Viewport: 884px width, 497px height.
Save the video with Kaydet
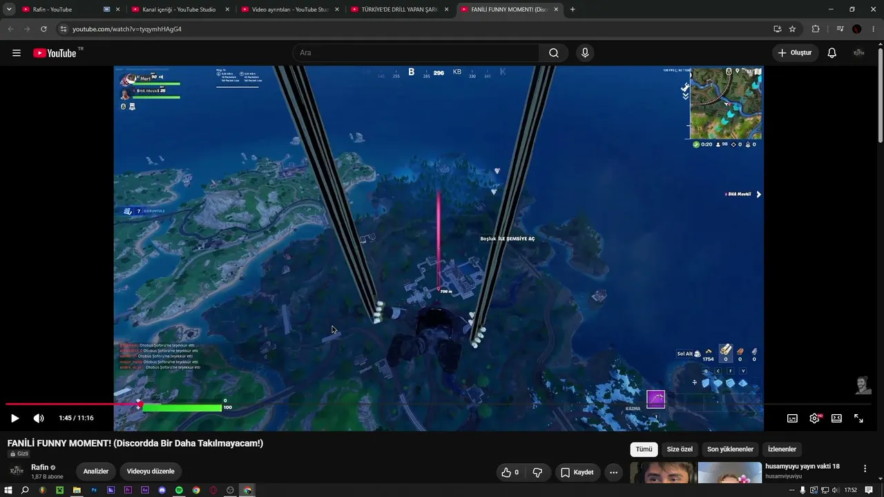577,472
